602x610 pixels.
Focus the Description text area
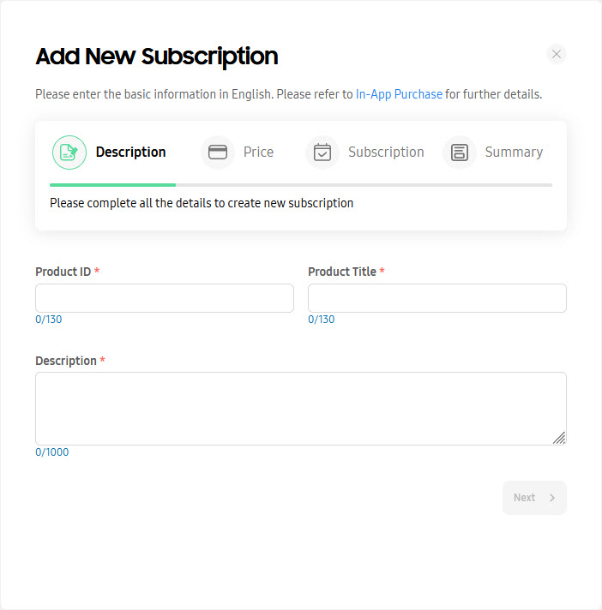tap(301, 409)
